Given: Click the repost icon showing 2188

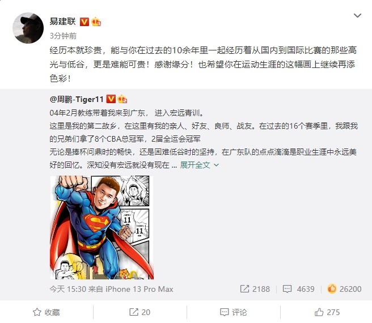Looking at the screenshot, I should point(244,289).
